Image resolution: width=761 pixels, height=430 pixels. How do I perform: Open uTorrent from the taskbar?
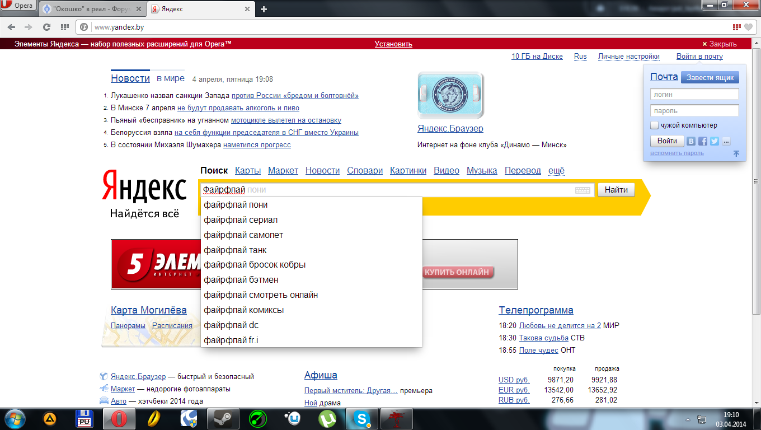click(327, 418)
